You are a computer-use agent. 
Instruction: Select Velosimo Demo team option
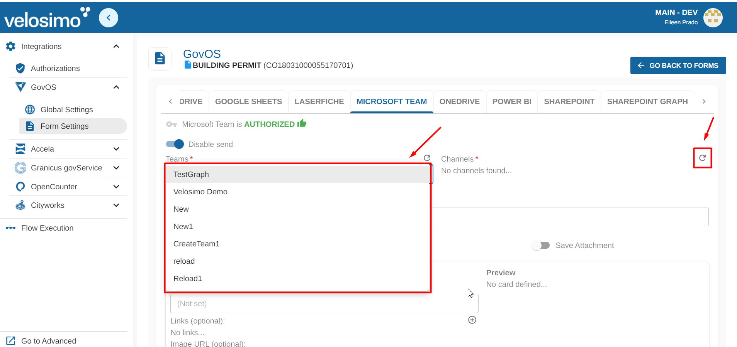(x=297, y=192)
